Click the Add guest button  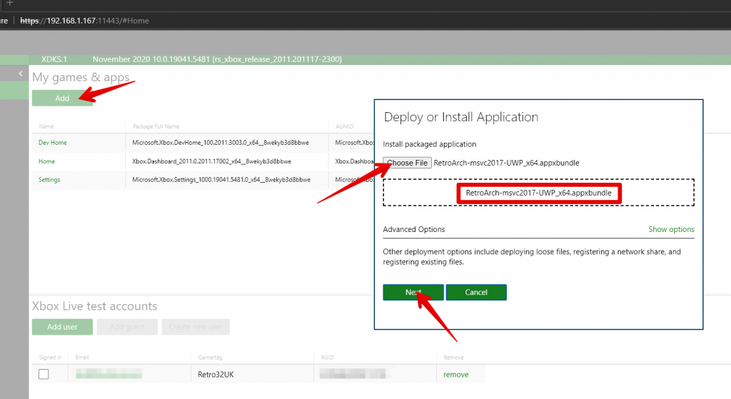(127, 327)
